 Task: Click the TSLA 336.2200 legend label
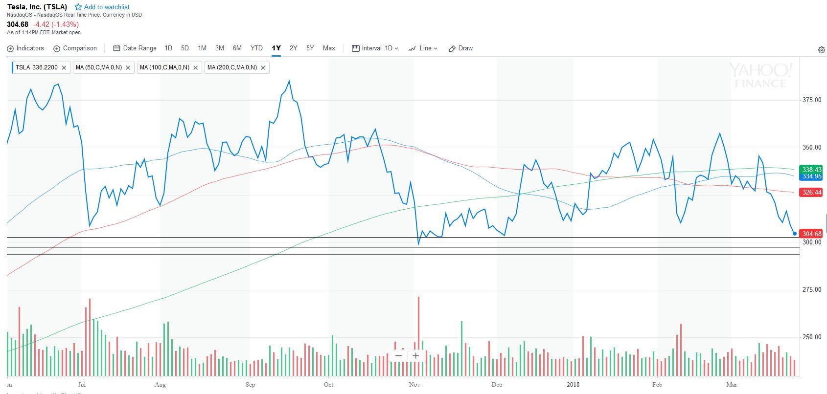point(36,67)
